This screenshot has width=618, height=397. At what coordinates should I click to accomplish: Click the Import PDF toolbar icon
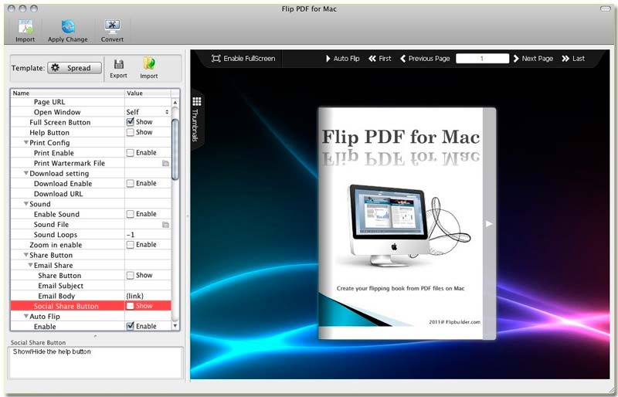[25, 27]
